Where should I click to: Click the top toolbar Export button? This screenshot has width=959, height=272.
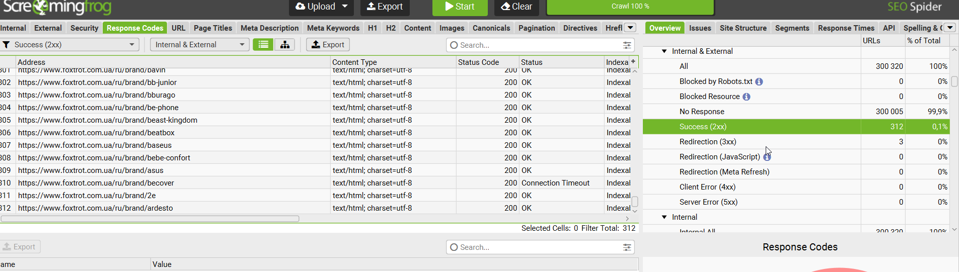[385, 7]
